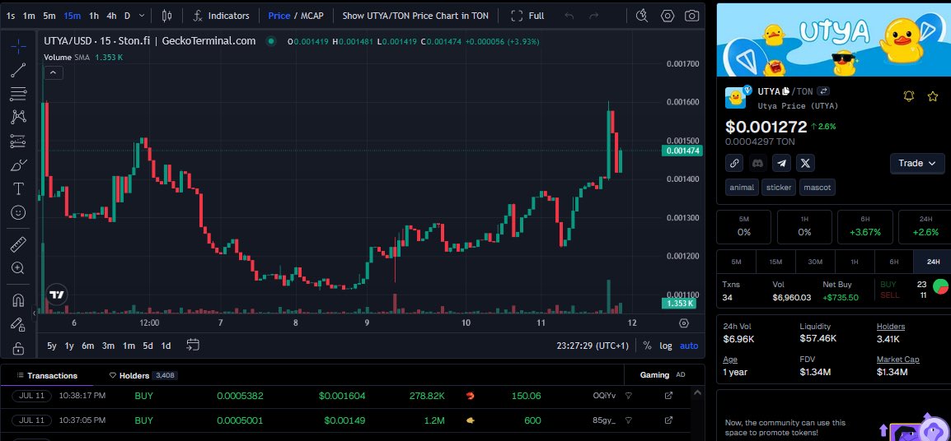Open the go to date calendar
This screenshot has width=951, height=441.
pyautogui.click(x=193, y=346)
